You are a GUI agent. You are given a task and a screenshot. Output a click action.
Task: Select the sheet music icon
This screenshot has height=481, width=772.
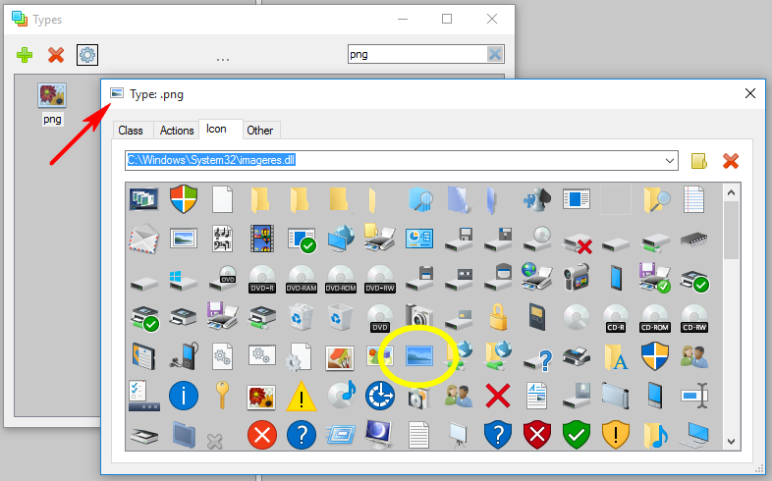[223, 239]
